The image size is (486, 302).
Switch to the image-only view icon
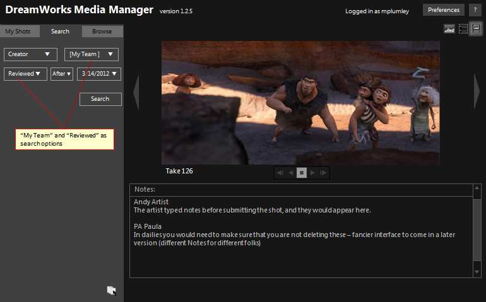tap(449, 29)
